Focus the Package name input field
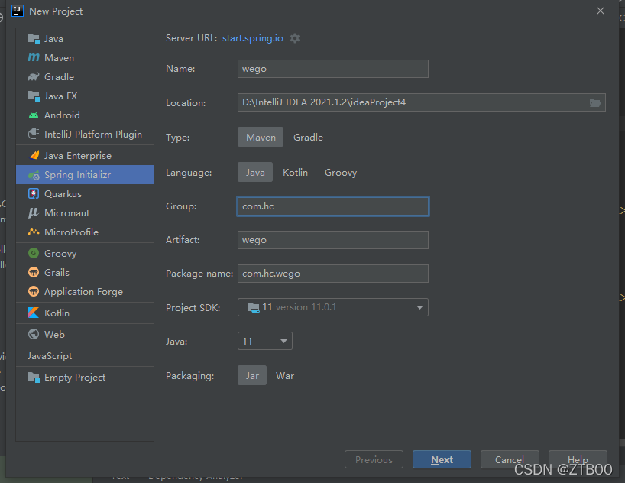This screenshot has width=625, height=483. (x=333, y=273)
